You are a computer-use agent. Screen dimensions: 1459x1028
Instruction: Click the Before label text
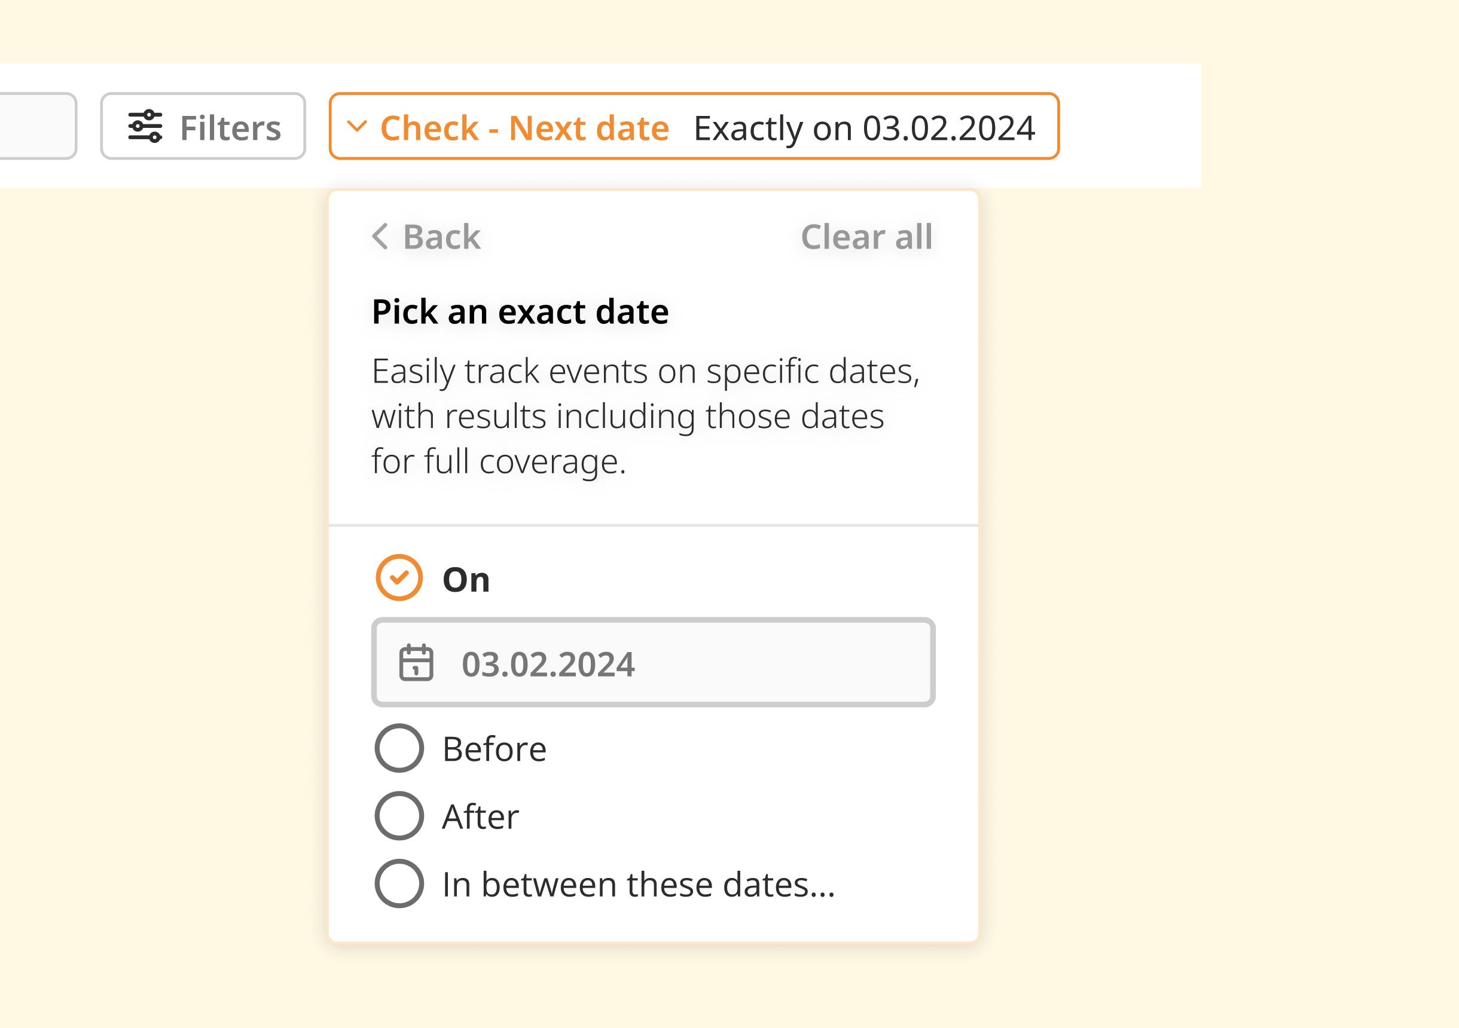click(494, 749)
